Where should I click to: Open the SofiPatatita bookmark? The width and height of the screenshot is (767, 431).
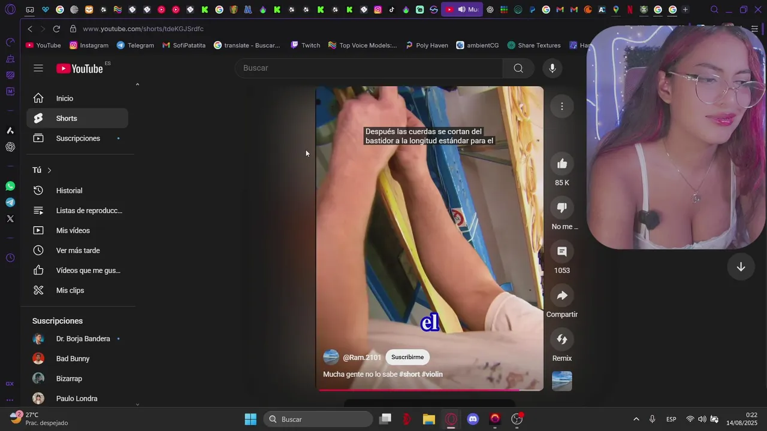click(x=184, y=45)
